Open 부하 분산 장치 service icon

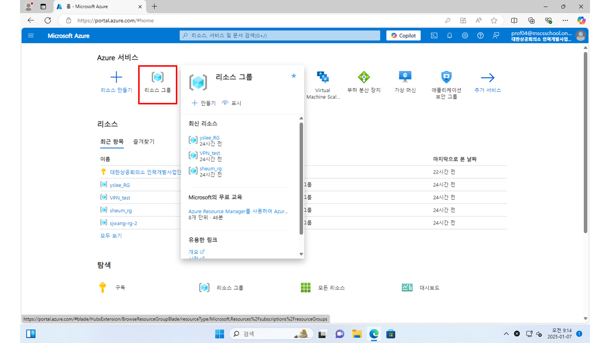coord(364,77)
